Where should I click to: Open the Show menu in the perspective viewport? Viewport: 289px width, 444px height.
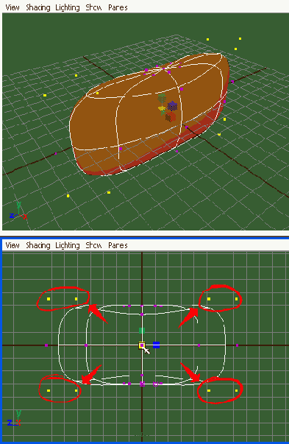tap(93, 7)
